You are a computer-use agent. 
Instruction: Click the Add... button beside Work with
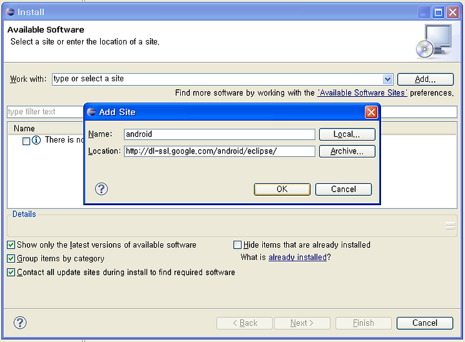(425, 79)
